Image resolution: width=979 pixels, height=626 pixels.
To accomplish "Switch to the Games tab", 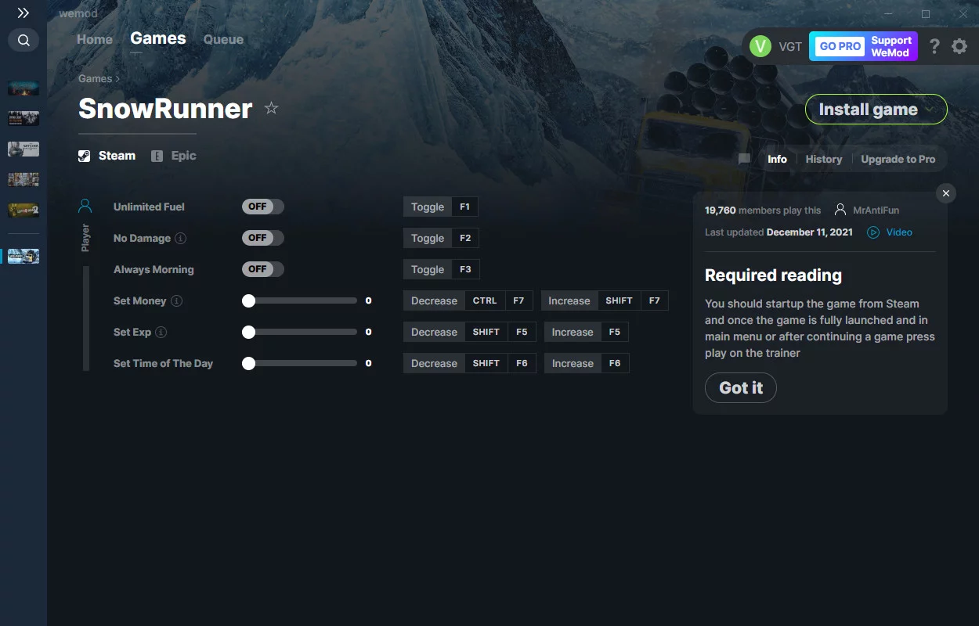I will [158, 38].
